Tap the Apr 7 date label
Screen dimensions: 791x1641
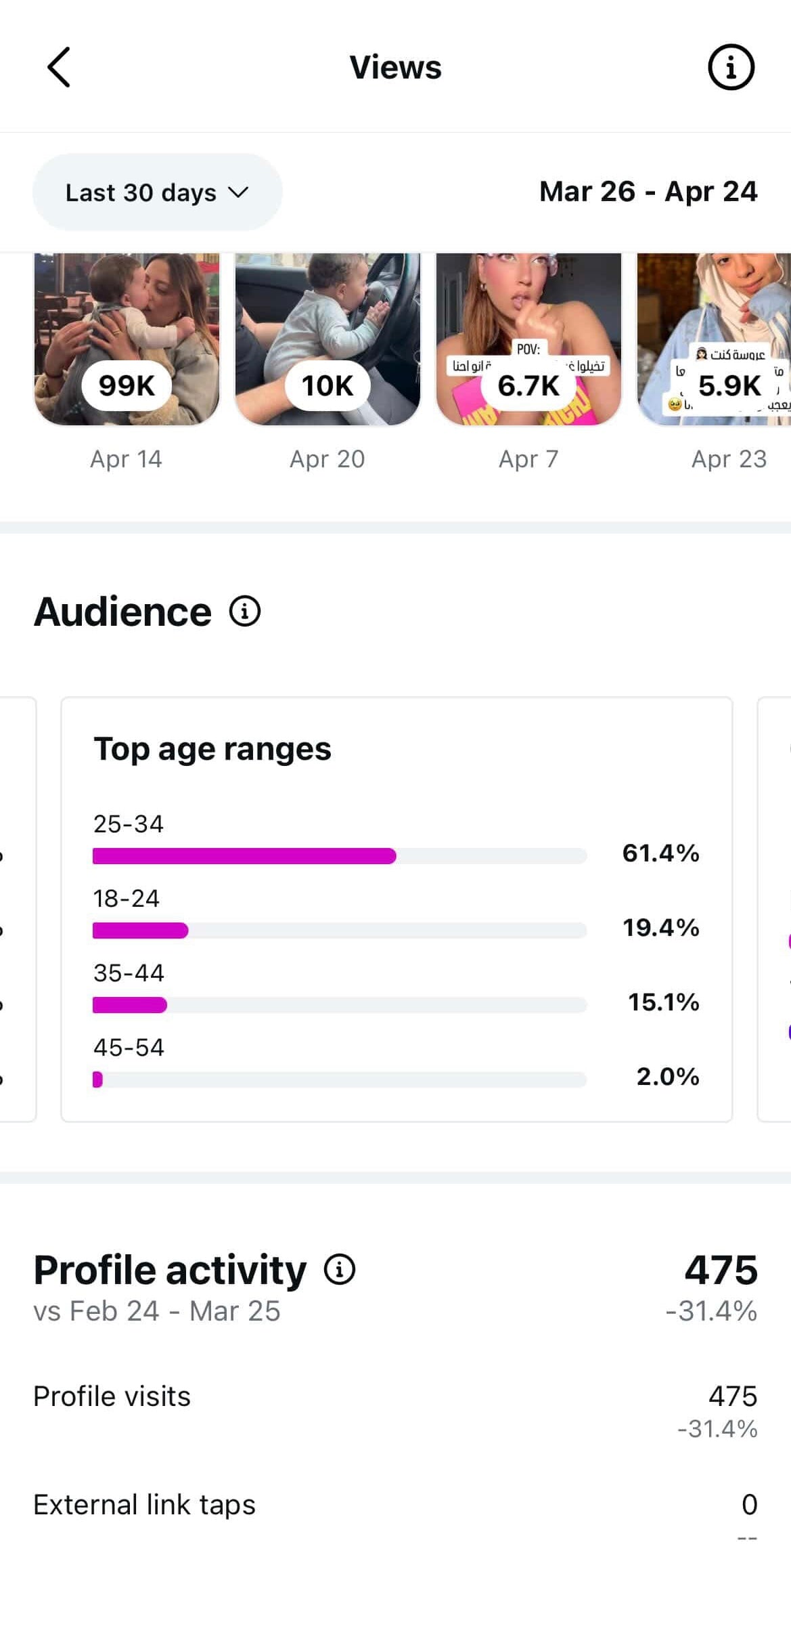[x=528, y=459]
